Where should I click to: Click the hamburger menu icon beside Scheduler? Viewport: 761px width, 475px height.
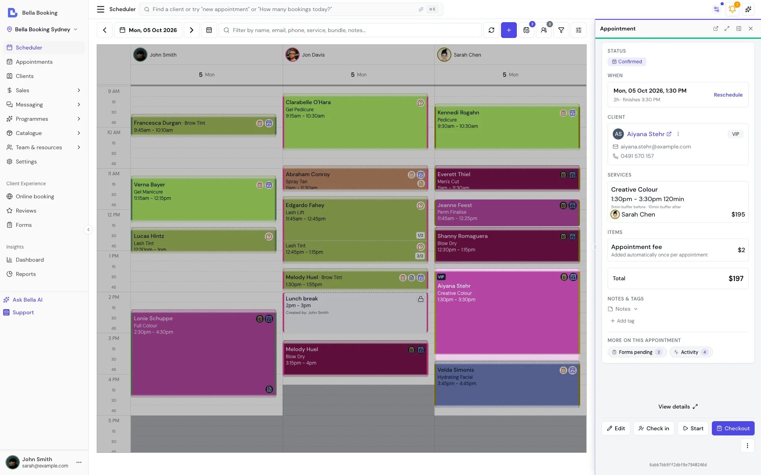tap(101, 9)
